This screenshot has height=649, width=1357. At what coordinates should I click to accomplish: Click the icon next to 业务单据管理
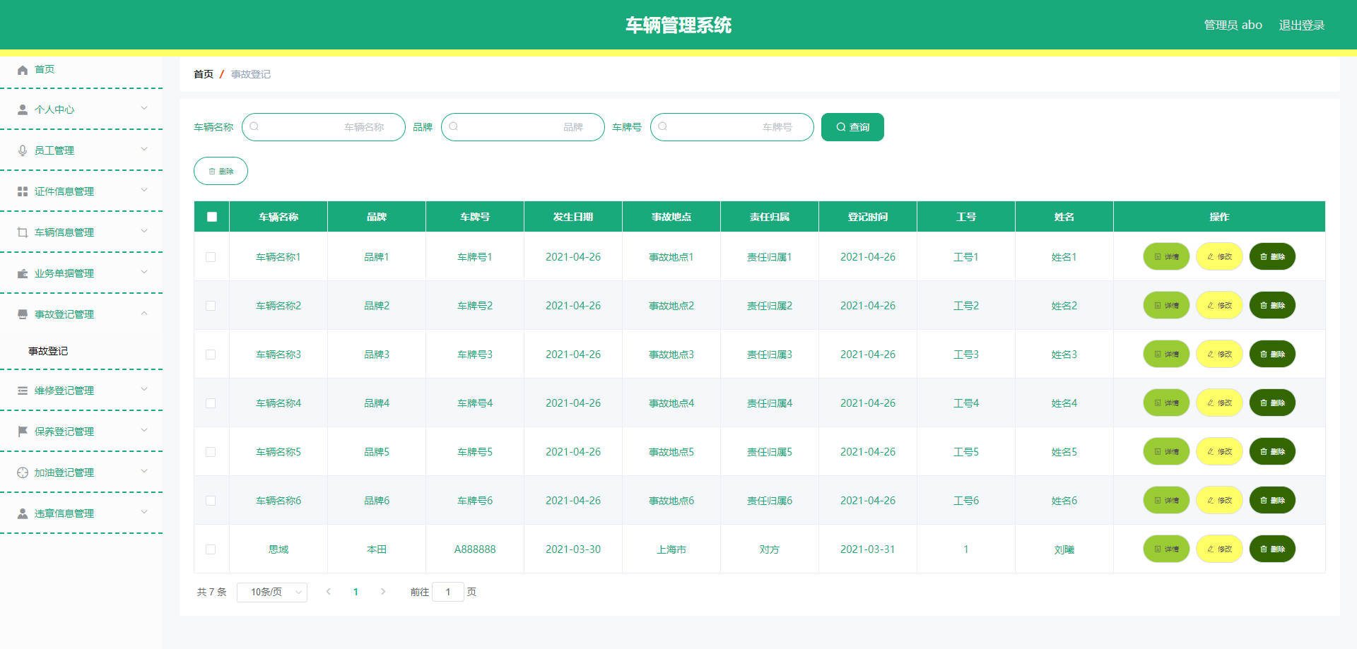[23, 274]
